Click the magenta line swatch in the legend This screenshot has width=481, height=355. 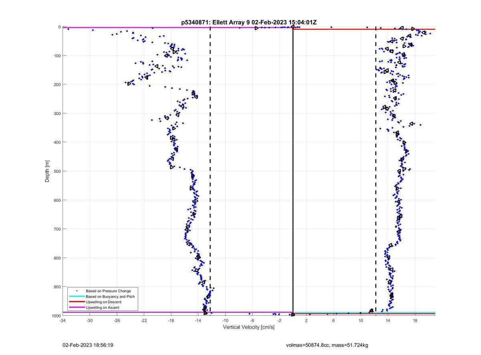point(77,307)
